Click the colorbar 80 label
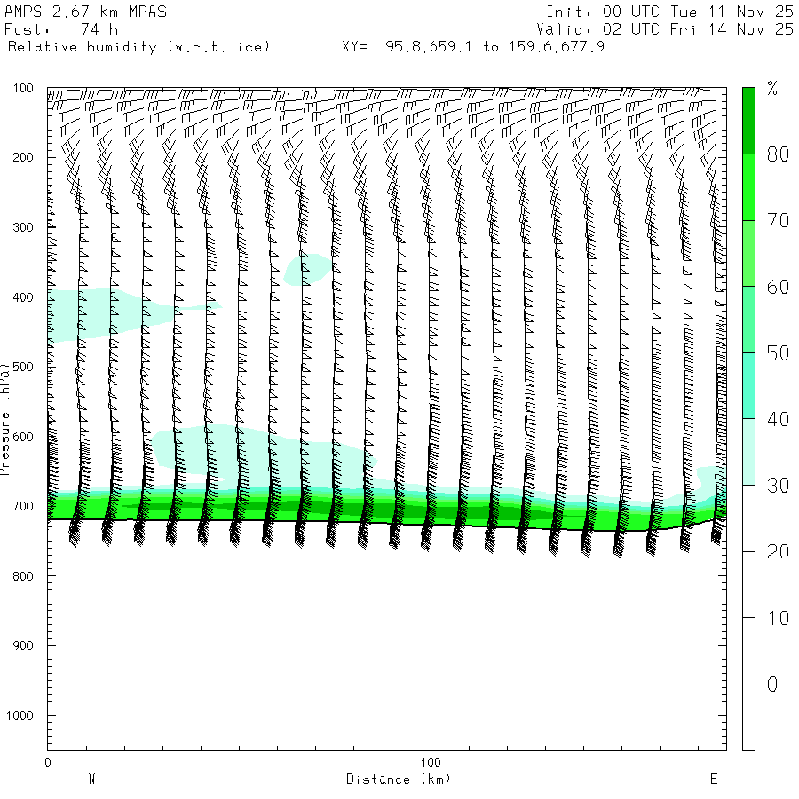 pyautogui.click(x=778, y=154)
